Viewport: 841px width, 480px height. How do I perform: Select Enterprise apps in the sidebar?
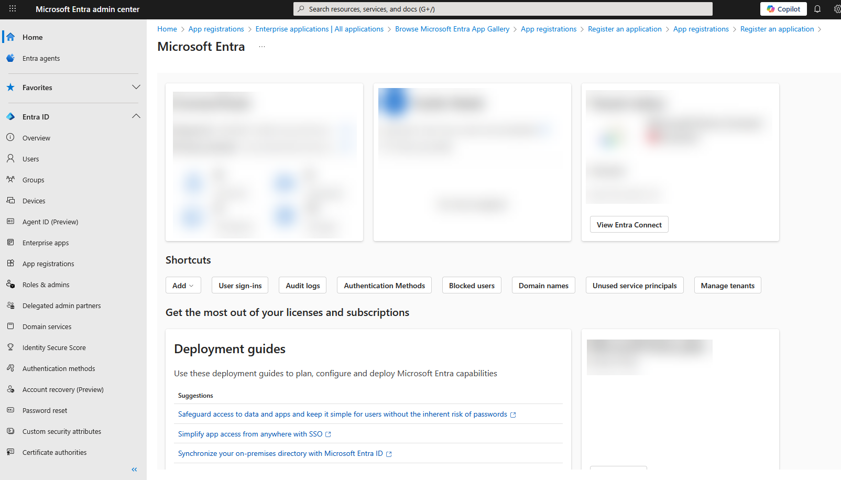[46, 243]
